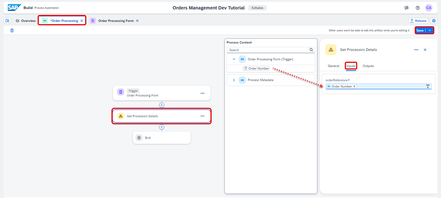Click the Save button
This screenshot has width=441, height=198.
point(420,30)
